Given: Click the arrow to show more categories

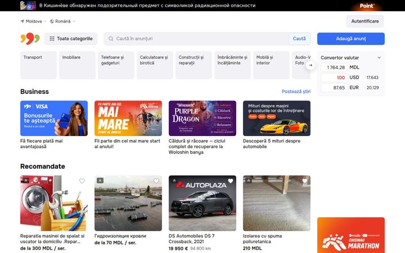Looking at the screenshot, I should (x=310, y=65).
